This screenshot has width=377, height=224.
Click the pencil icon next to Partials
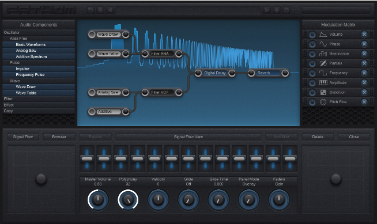(323, 63)
